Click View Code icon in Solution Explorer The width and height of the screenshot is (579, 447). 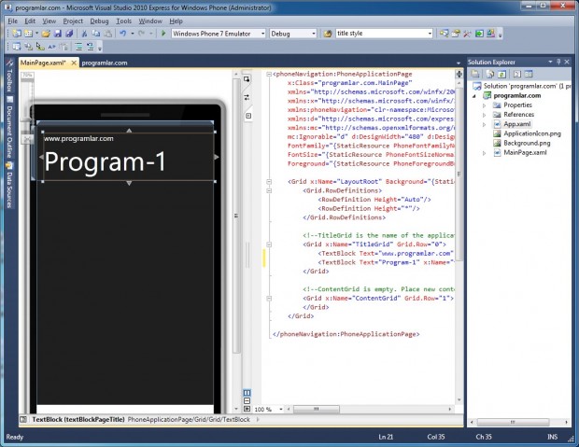(517, 75)
